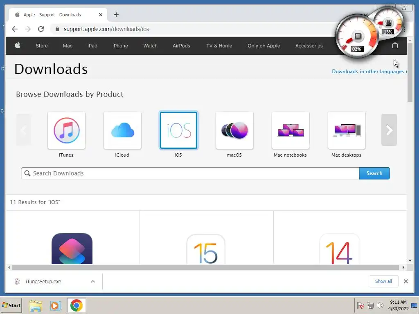Open a new tab with plus button
Viewport: 419px width, 314px height.
click(116, 15)
